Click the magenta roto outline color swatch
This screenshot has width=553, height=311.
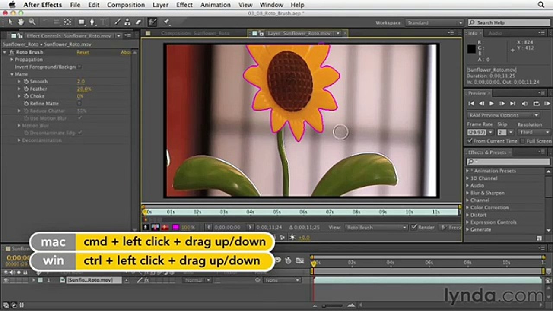click(176, 227)
